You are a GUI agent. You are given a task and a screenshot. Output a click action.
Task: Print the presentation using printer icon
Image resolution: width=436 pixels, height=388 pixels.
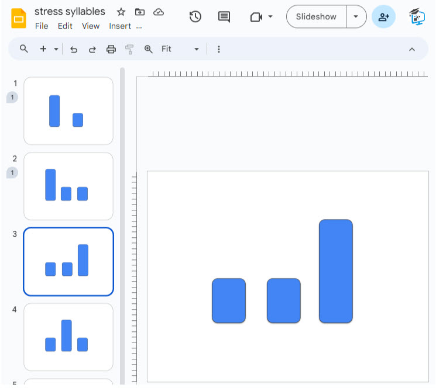pyautogui.click(x=111, y=49)
